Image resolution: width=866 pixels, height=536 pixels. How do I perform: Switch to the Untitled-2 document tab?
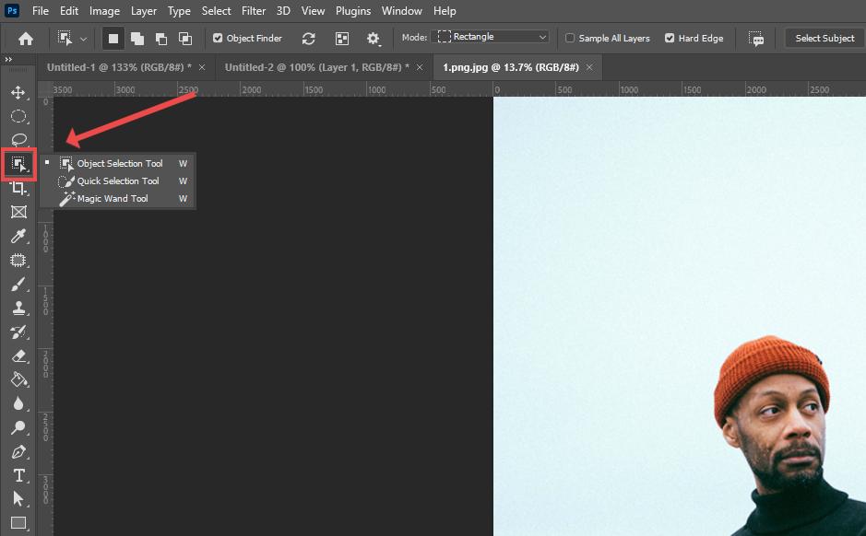[x=314, y=66]
